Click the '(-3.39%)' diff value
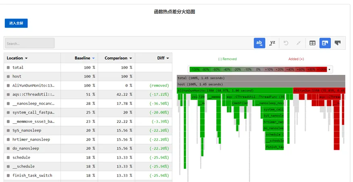The width and height of the screenshot is (353, 182). coord(160,121)
